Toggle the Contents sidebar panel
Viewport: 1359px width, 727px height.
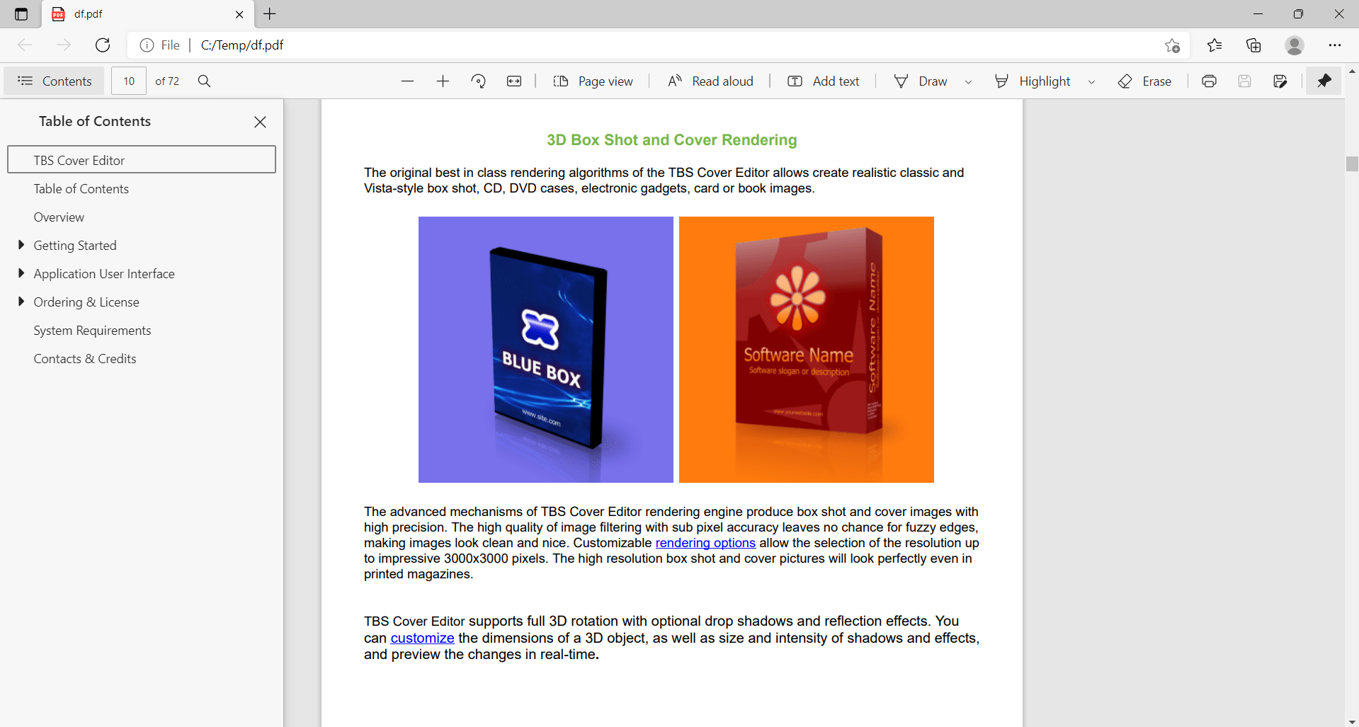pyautogui.click(x=55, y=81)
